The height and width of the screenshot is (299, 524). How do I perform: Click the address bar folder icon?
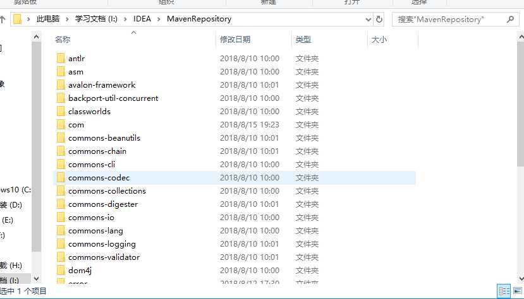17,19
